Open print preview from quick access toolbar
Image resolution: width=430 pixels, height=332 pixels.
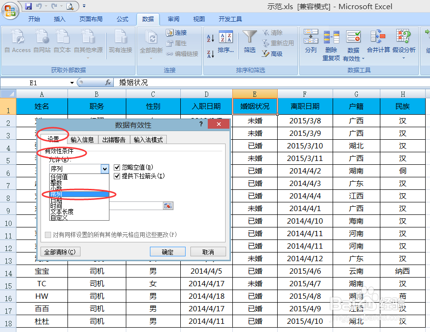pos(70,6)
